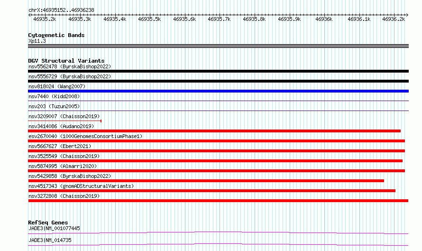This screenshot has width=422, height=251.
Task: Click the 46936.1k ruler label
Action: (359, 19)
